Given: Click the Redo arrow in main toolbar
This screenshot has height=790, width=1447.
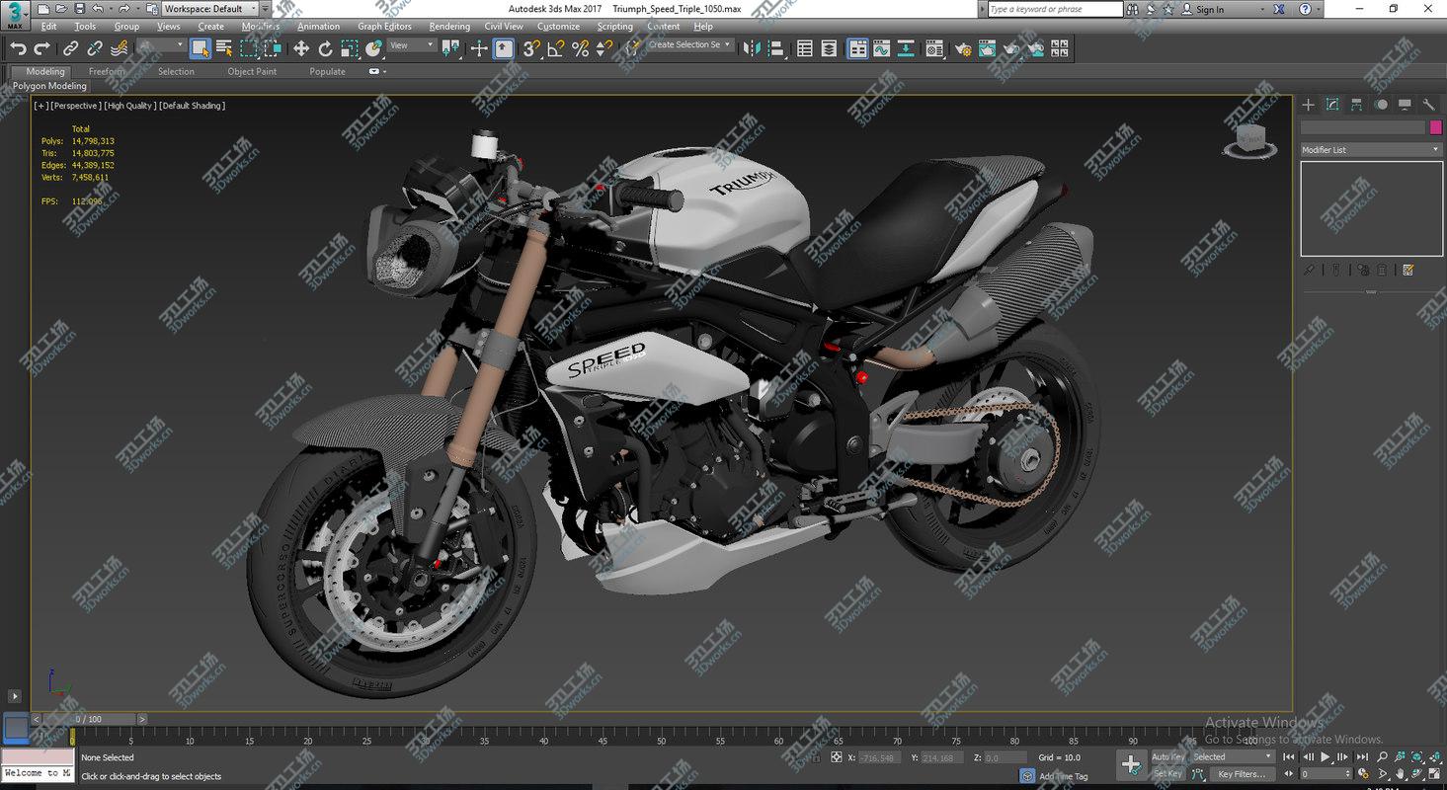Looking at the screenshot, I should 41,48.
